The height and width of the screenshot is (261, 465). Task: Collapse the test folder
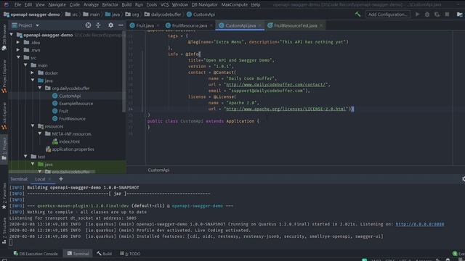25,157
